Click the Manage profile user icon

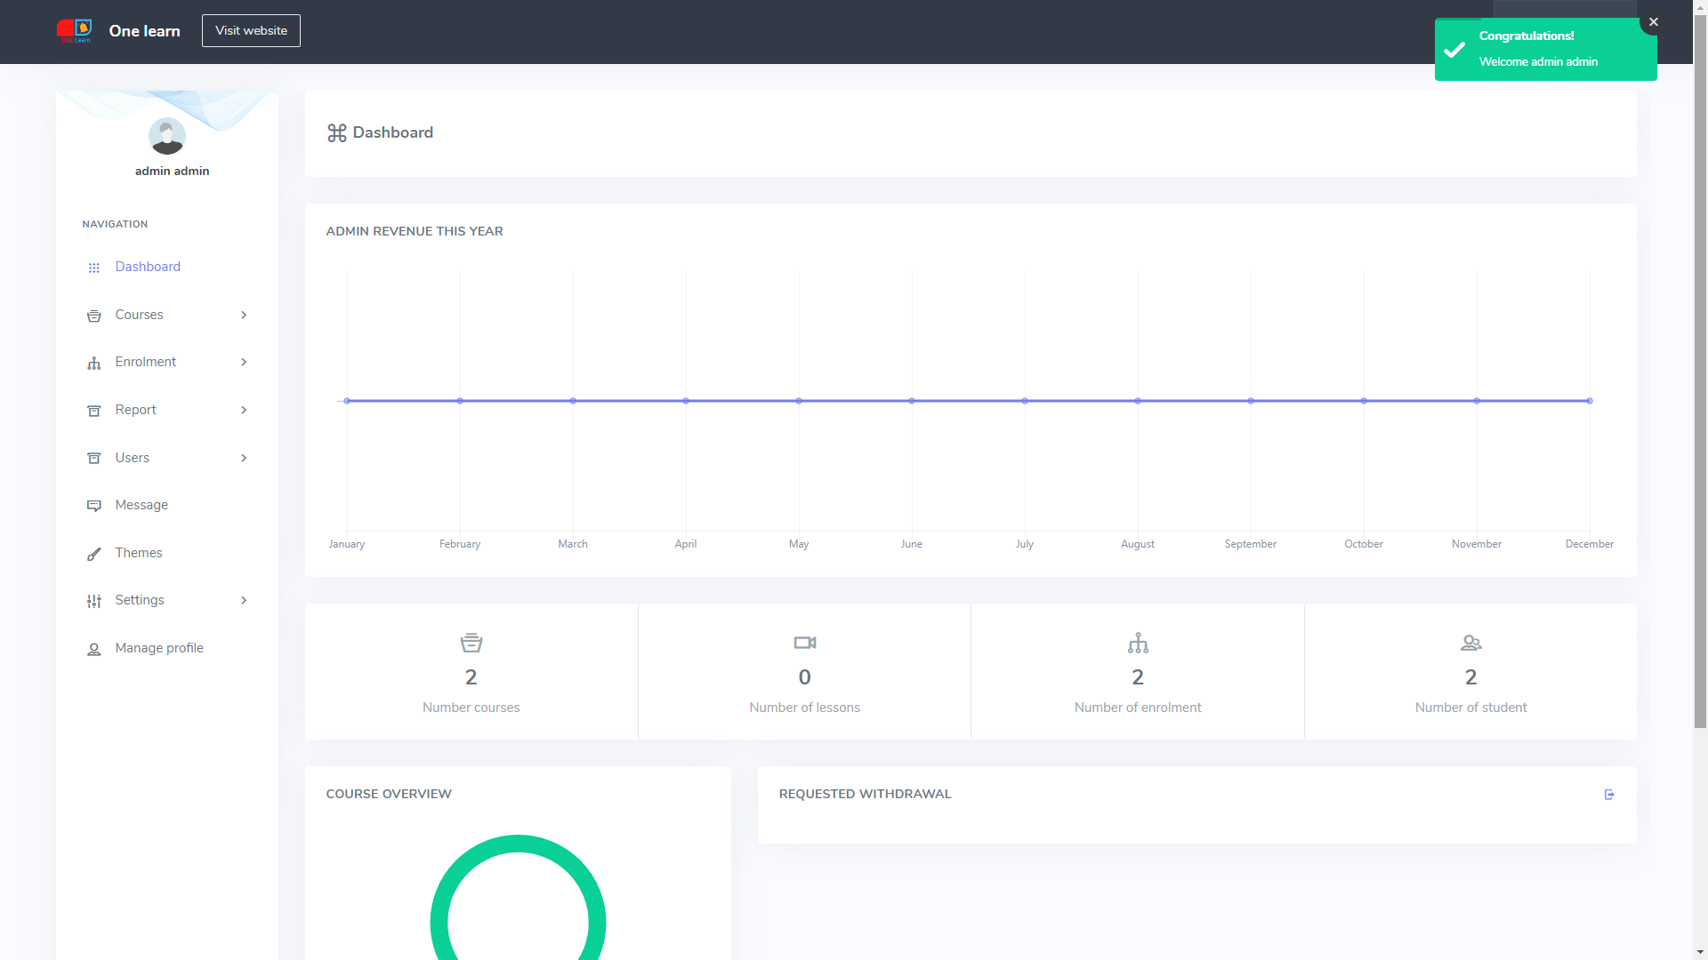point(94,649)
